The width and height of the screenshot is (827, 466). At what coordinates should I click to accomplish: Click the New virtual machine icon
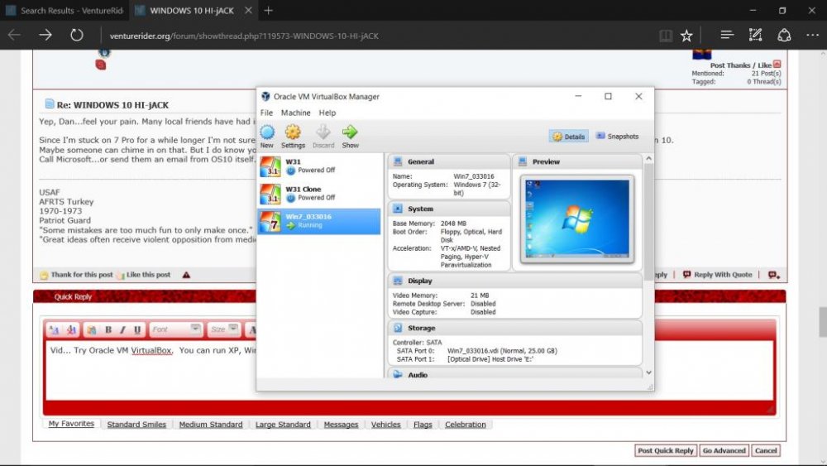(267, 132)
